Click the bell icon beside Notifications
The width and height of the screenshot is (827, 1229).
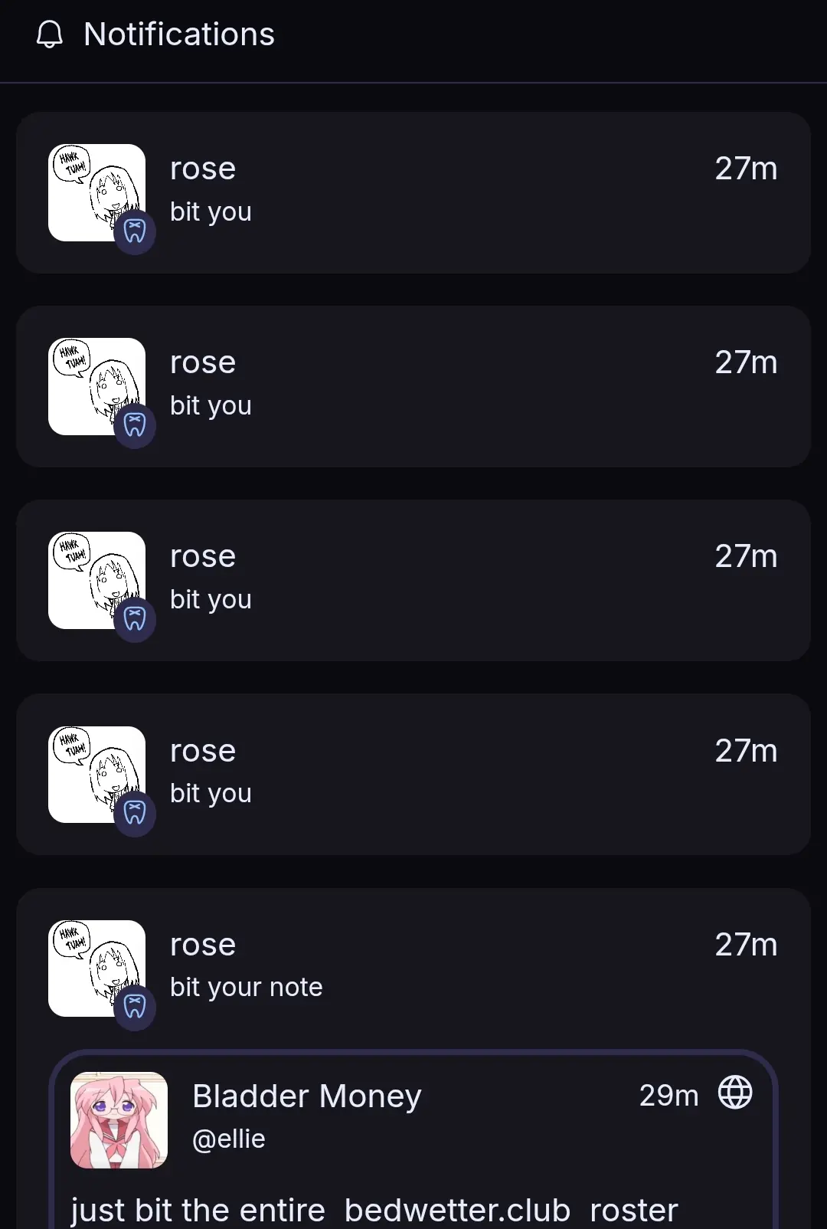point(50,34)
